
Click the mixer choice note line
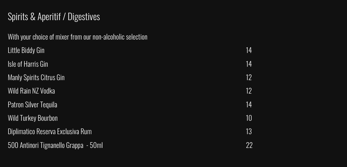click(x=77, y=37)
